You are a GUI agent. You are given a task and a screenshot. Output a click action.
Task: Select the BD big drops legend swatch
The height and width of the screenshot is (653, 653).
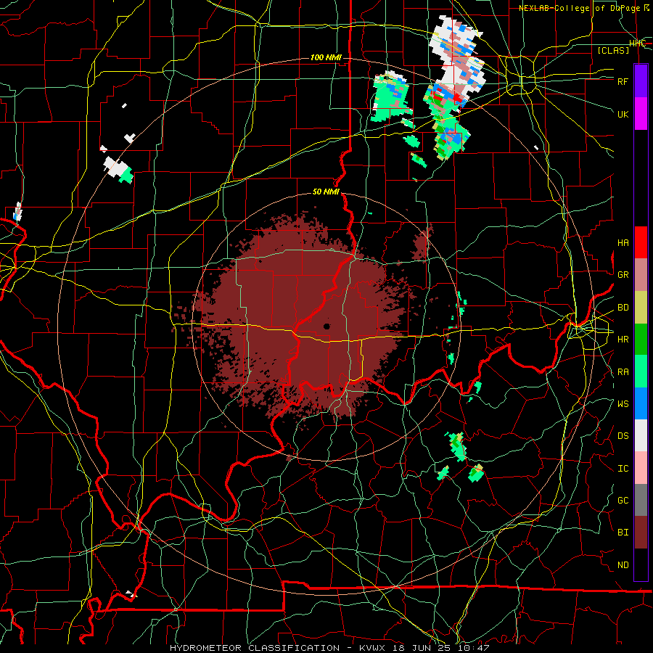point(641,307)
